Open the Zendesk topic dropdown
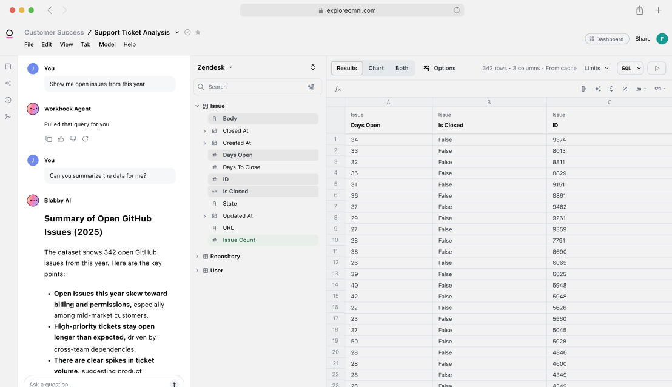 [x=215, y=67]
